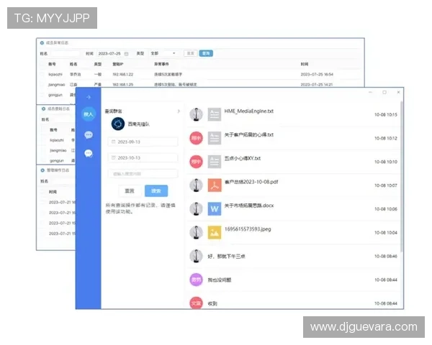Screen dimensions: 432x345
Task: Click the 10-08 10:07 timestamp
Action: pos(386,185)
